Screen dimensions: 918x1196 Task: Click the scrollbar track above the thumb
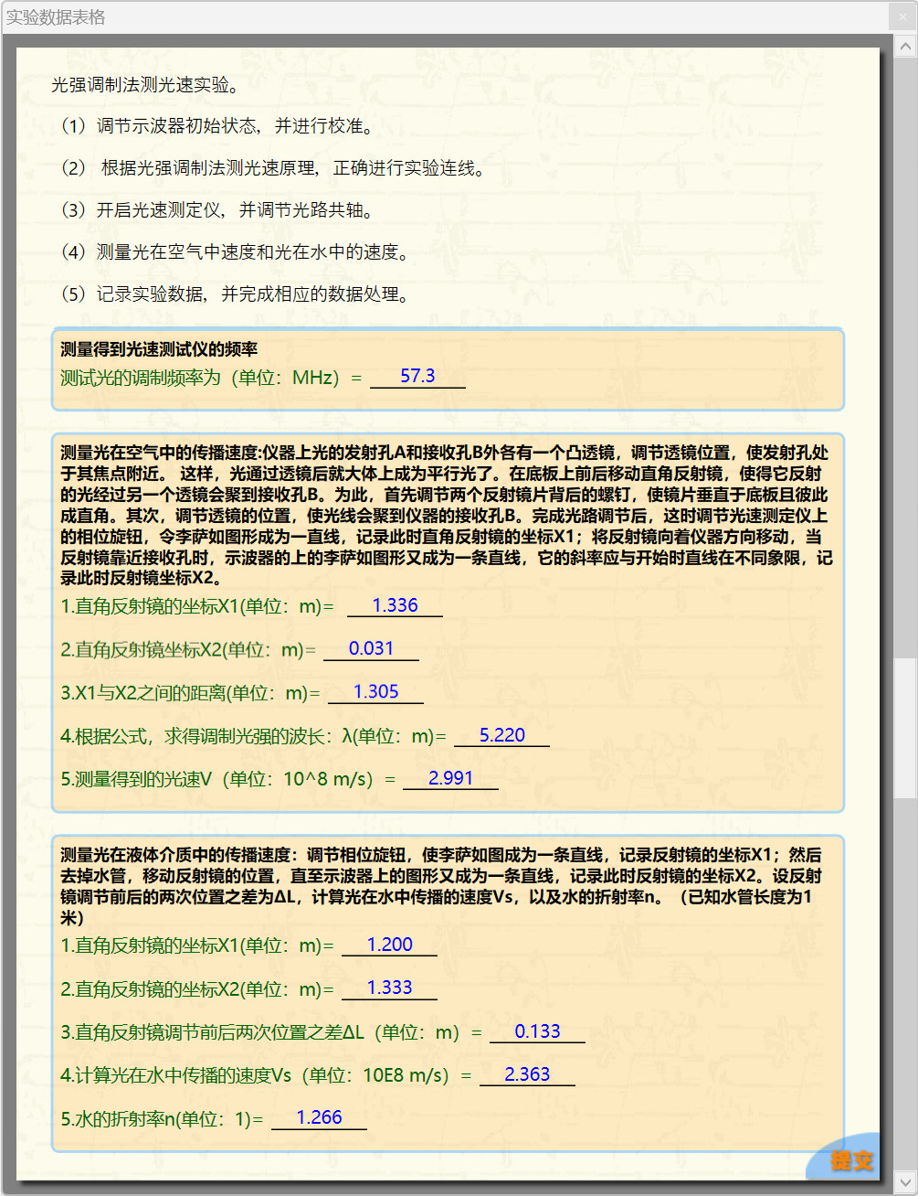tap(905, 366)
